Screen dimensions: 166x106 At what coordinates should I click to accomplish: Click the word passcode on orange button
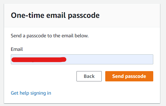click(136, 76)
